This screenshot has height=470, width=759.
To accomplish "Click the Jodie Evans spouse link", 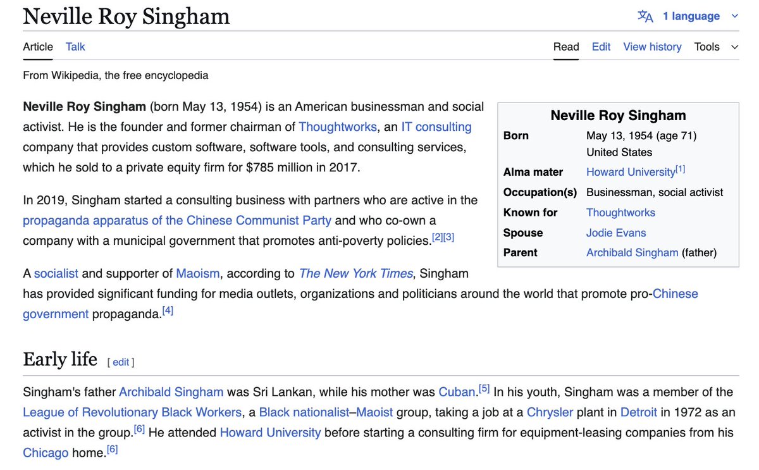I will (616, 233).
